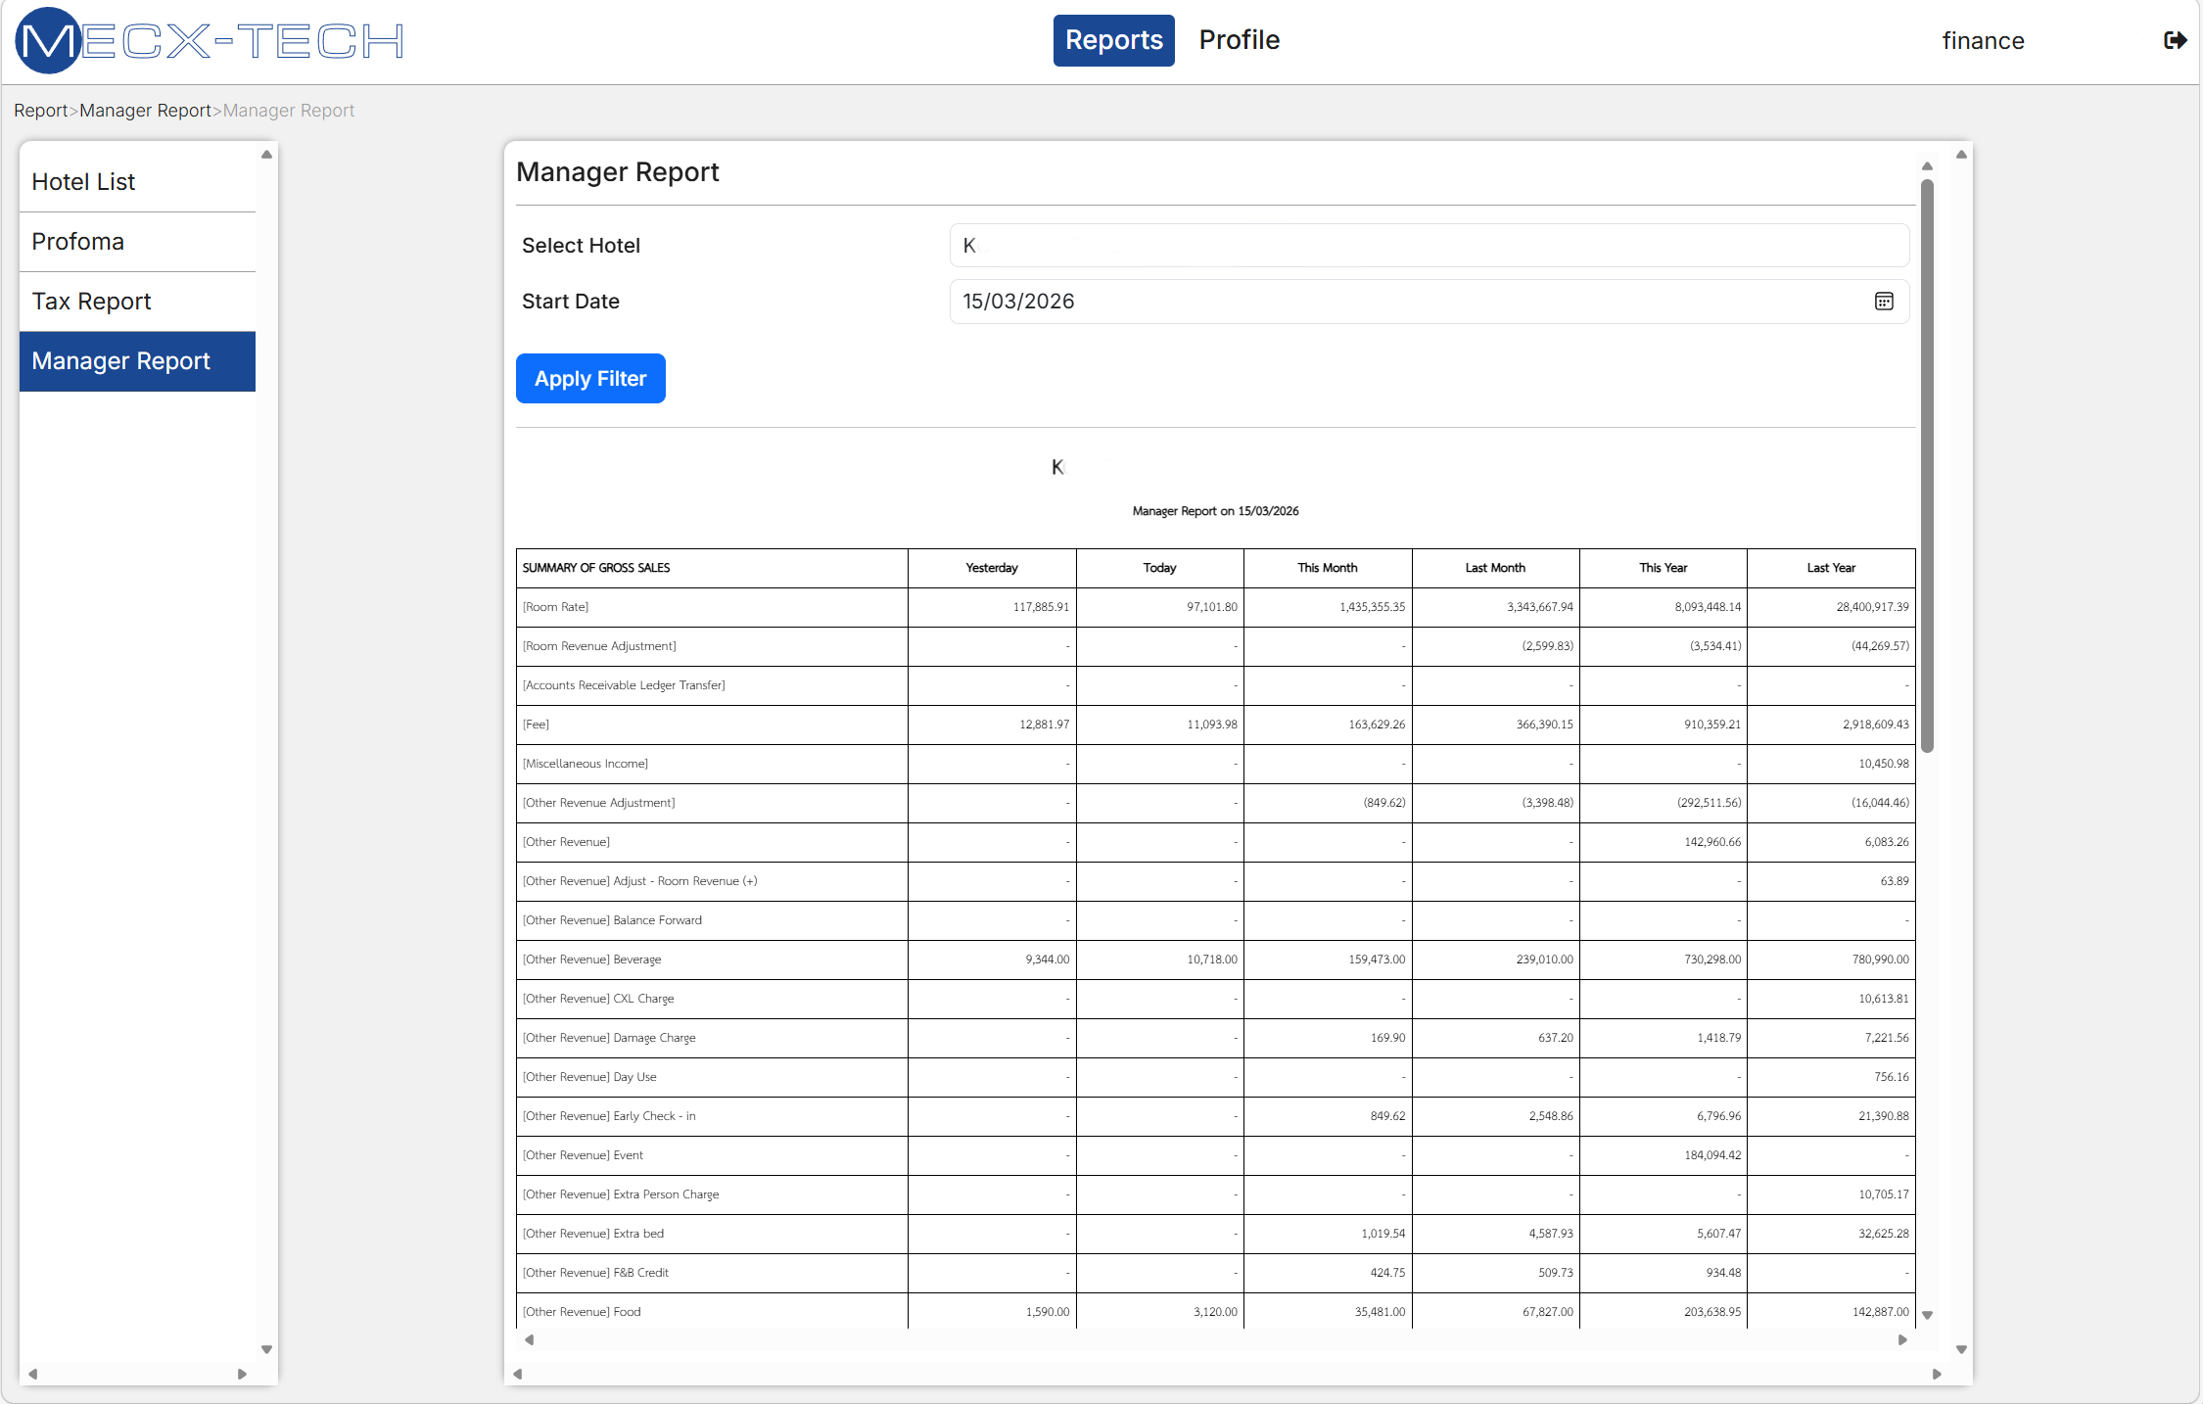Viewport: 2203px width, 1404px height.
Task: Open the Start Date calendar picker icon
Action: pos(1884,302)
